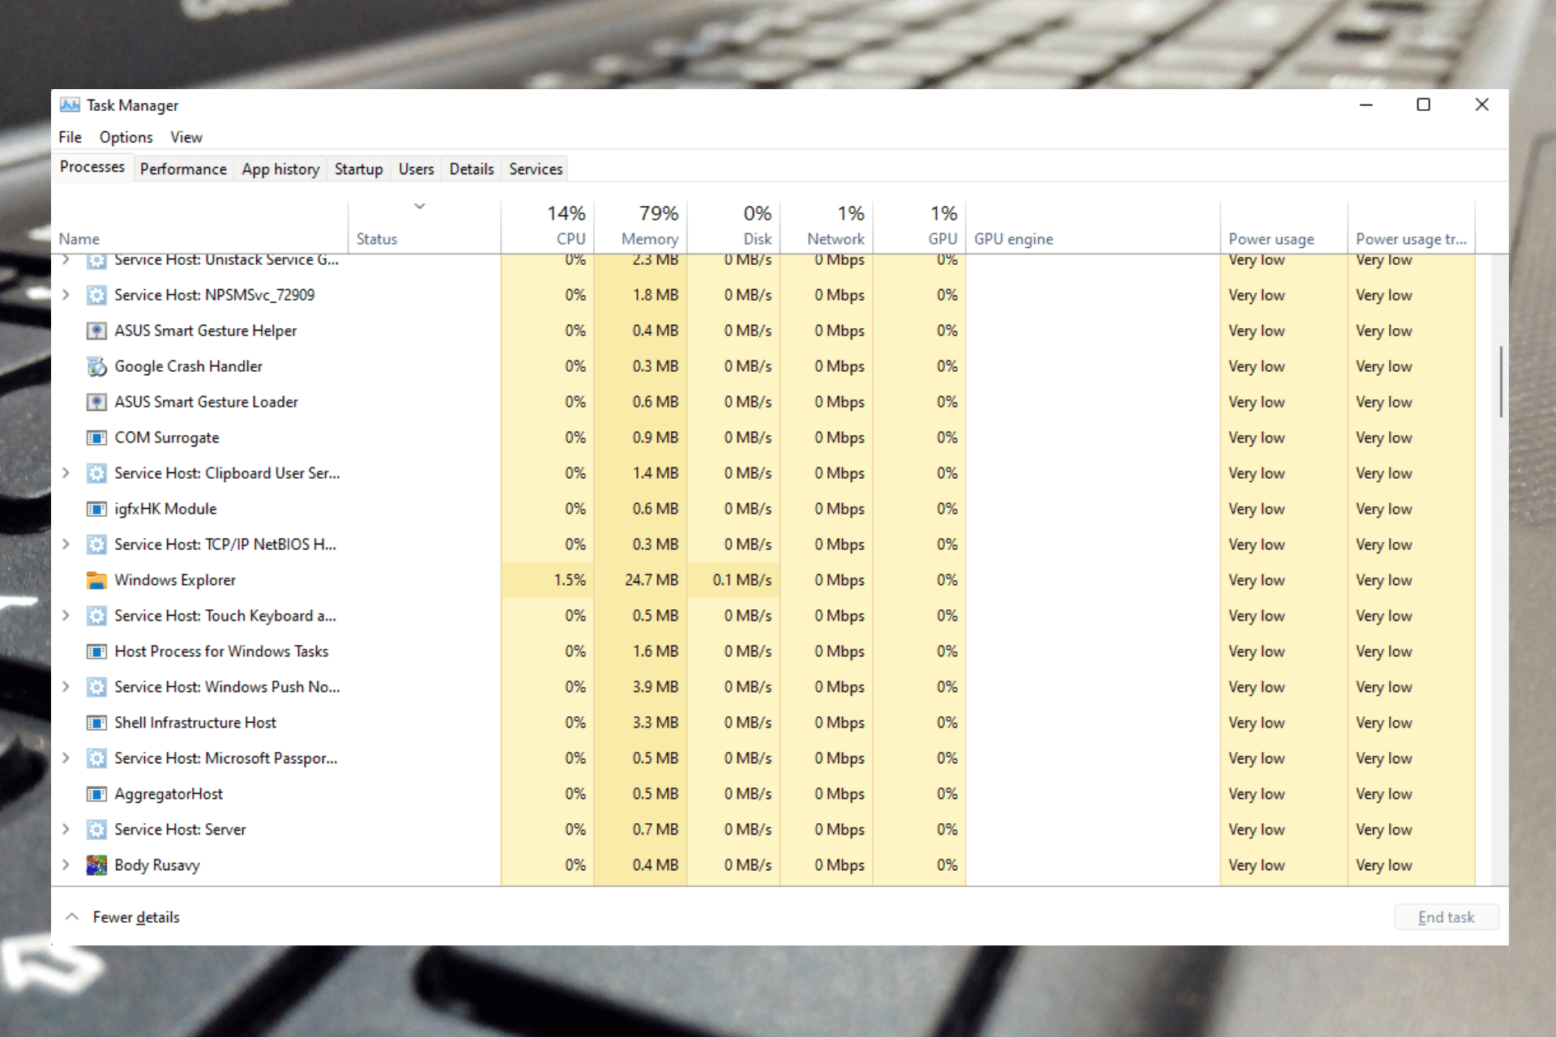
Task: Open the Startup tab
Action: point(356,169)
